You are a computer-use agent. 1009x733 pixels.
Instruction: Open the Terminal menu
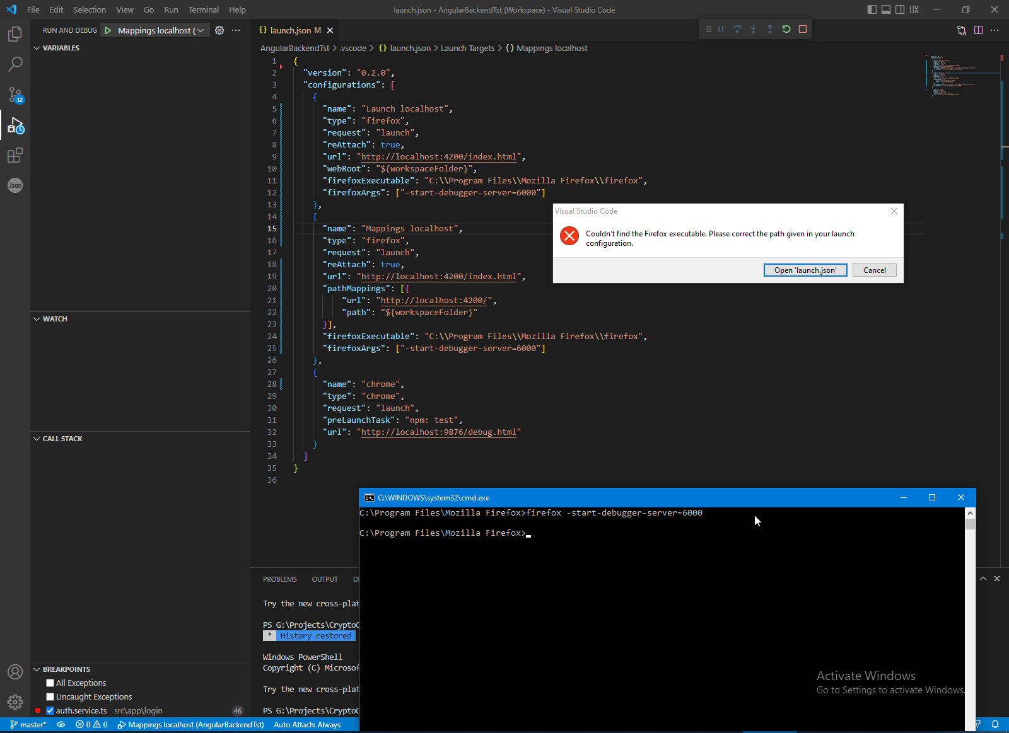[x=203, y=9]
